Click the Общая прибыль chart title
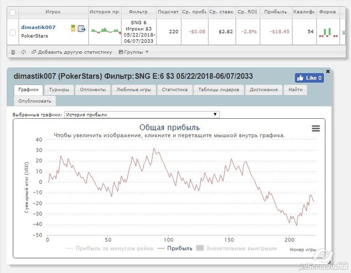Viewport: 351px width, 273px height. click(x=169, y=127)
